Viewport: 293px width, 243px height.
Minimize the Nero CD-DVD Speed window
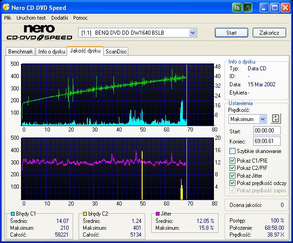click(x=264, y=8)
